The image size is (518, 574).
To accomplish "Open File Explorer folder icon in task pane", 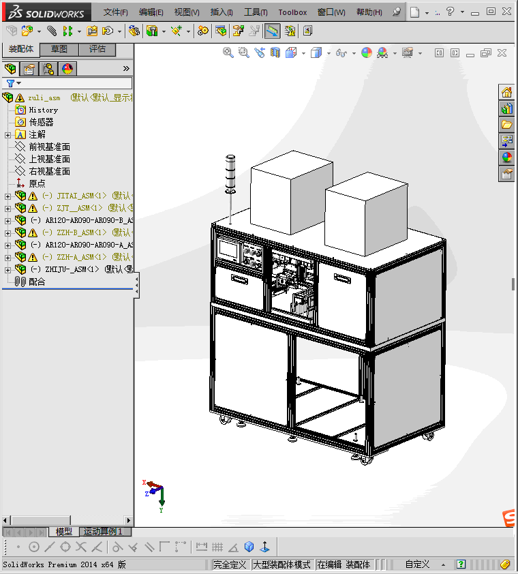I will 506,125.
